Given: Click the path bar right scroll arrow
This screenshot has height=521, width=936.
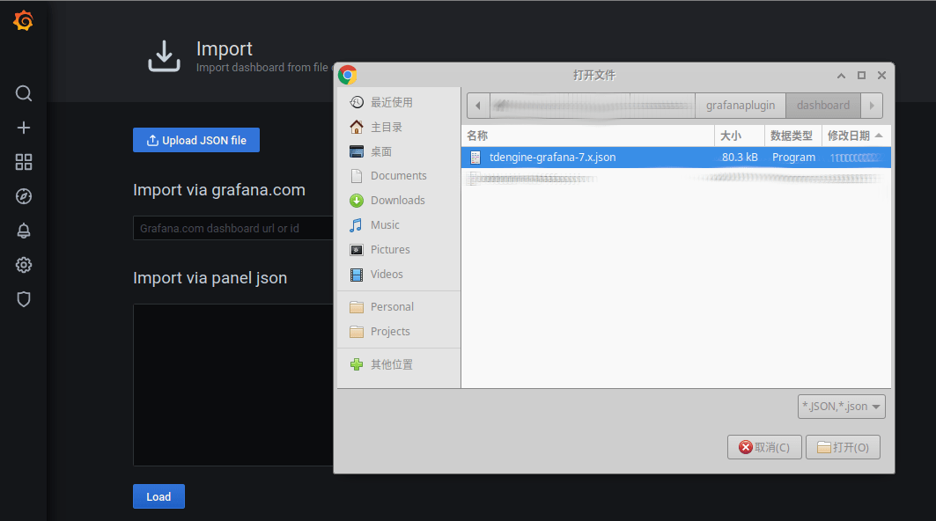Looking at the screenshot, I should tap(872, 106).
